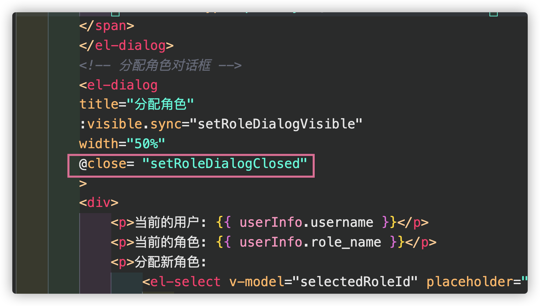Screen dimensions: 540x306
Task: Click the selectedRoleId v-model value
Action: point(355,282)
